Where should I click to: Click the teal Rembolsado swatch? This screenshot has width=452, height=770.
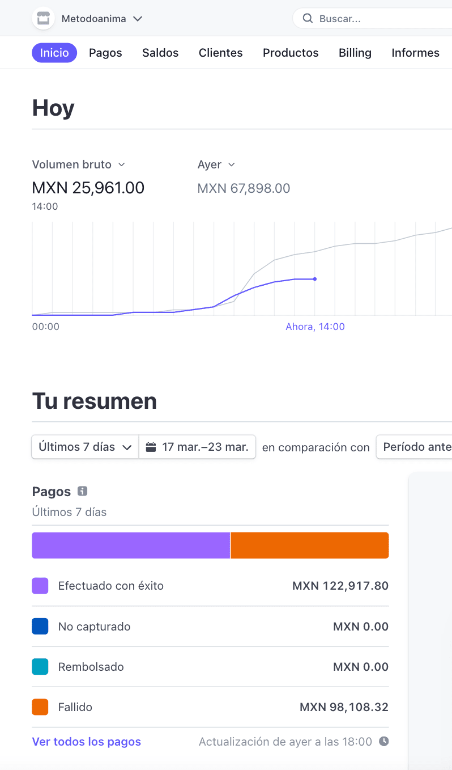(40, 667)
